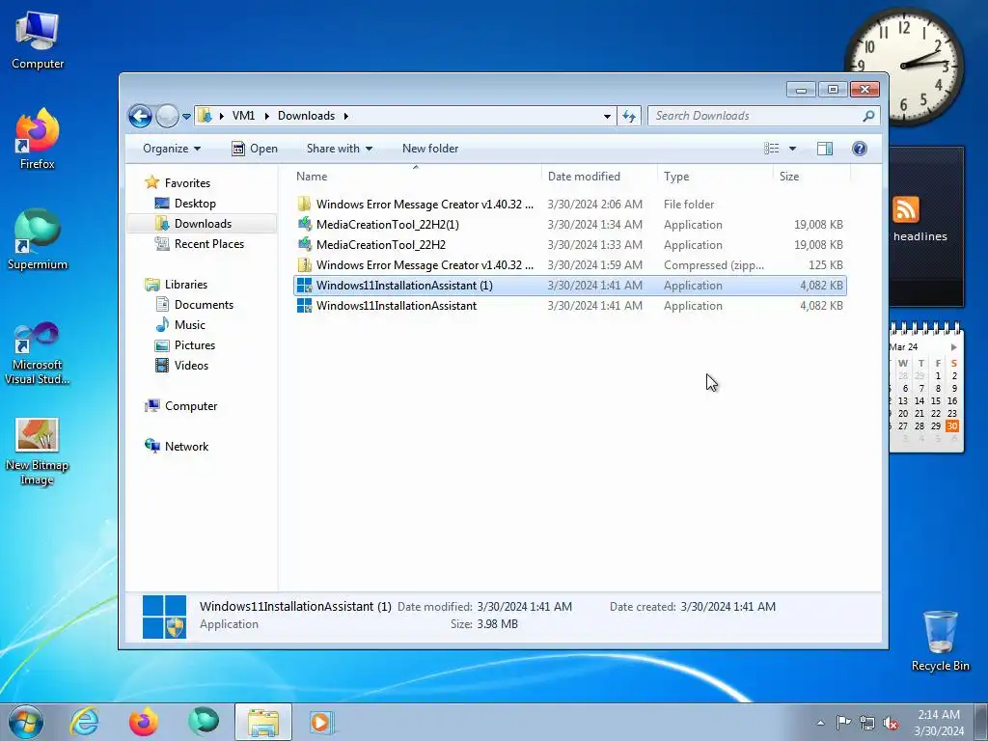Sort by the Name column header
Viewport: 988px width, 741px height.
416,177
